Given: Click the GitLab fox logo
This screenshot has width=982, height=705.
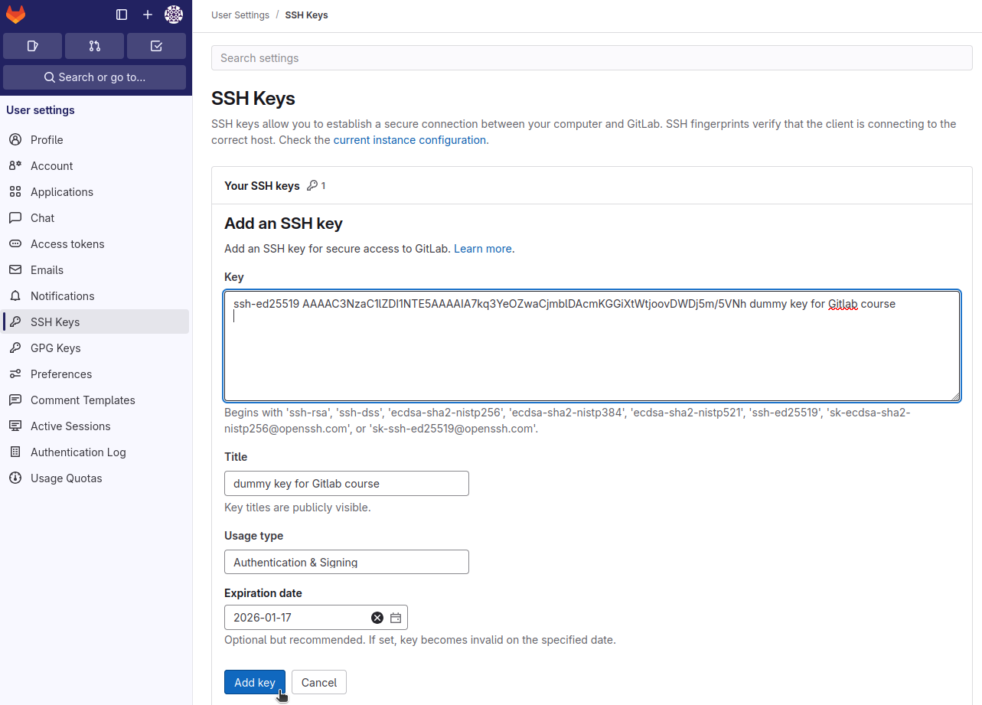Looking at the screenshot, I should coord(15,15).
